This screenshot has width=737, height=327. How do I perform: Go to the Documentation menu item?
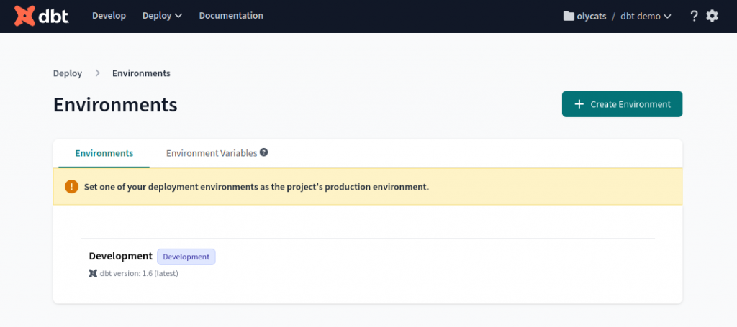pos(231,15)
